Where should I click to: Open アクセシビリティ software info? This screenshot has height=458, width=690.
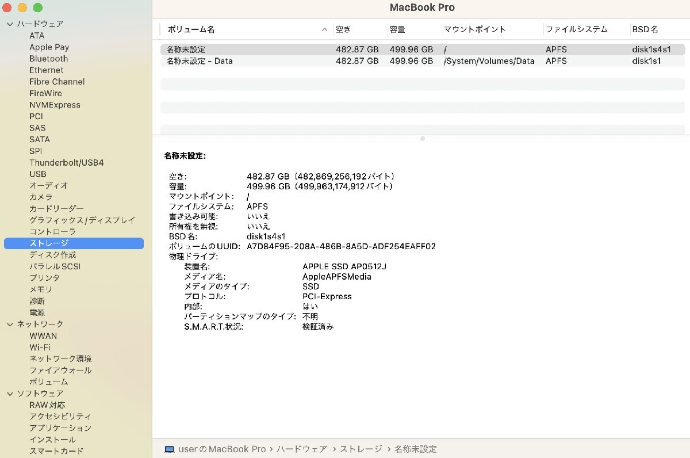coord(60,417)
